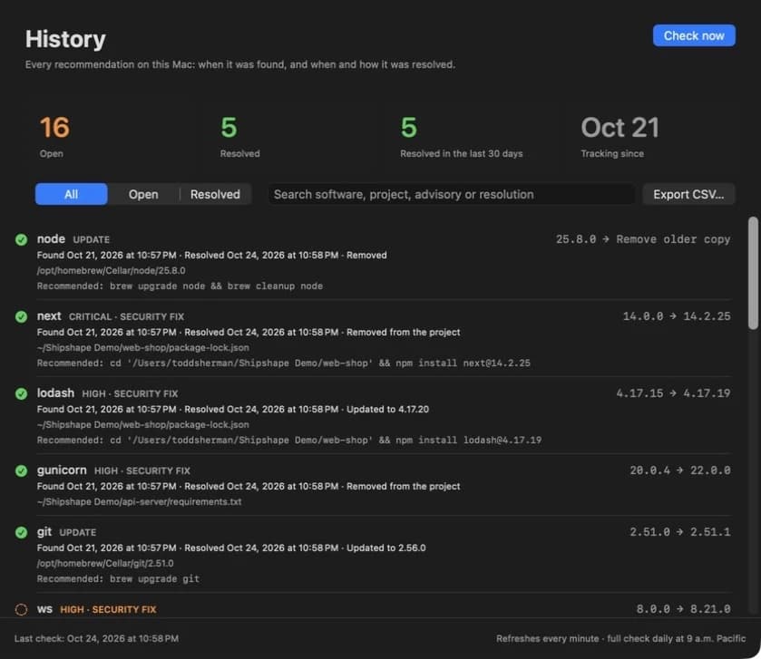Viewport: 761px width, 659px height.
Task: Select the node entry title
Action: point(51,239)
